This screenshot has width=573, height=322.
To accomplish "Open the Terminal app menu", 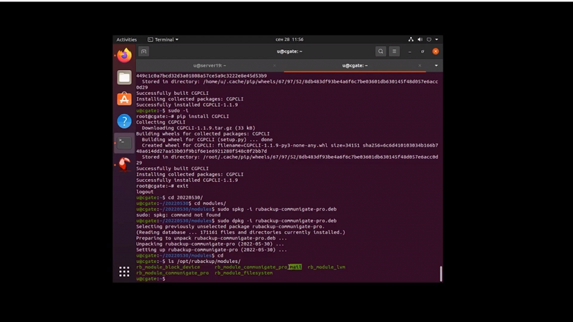I will [x=163, y=39].
